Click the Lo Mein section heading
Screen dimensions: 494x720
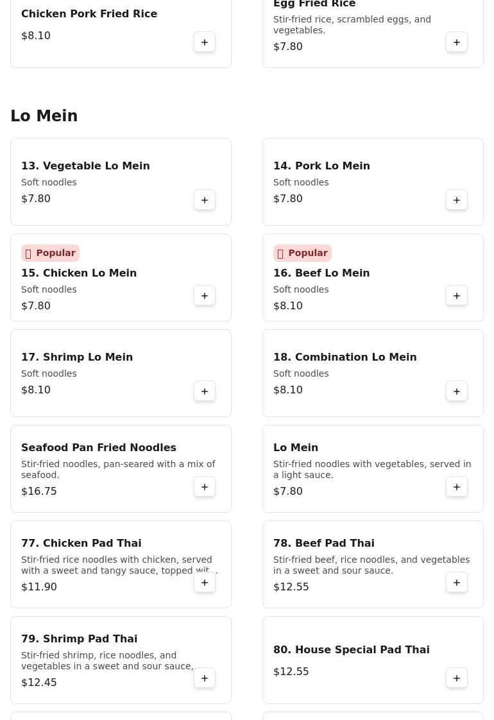point(44,116)
